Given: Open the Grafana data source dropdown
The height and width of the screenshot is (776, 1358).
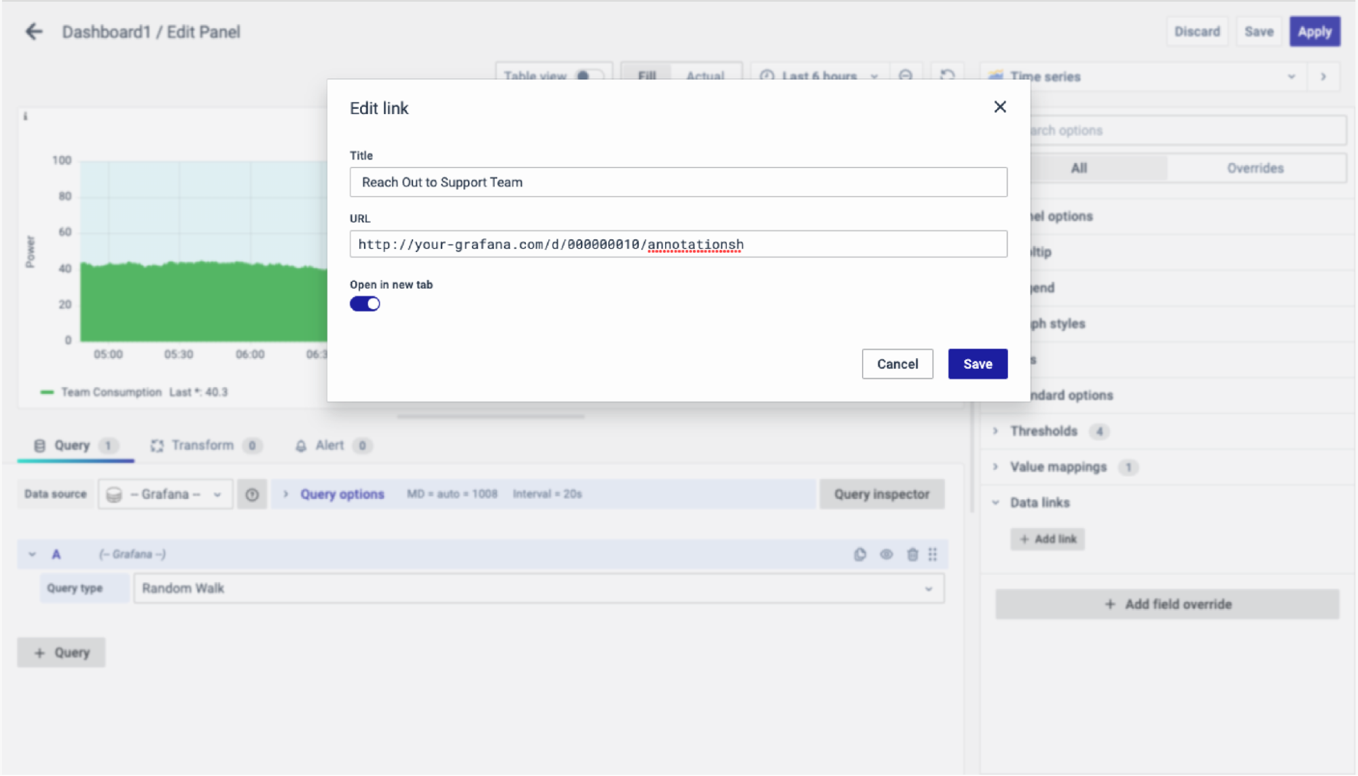Looking at the screenshot, I should coord(166,495).
